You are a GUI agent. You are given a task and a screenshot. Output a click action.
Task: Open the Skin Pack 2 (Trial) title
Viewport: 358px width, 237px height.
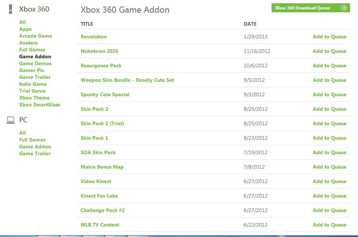click(x=102, y=123)
